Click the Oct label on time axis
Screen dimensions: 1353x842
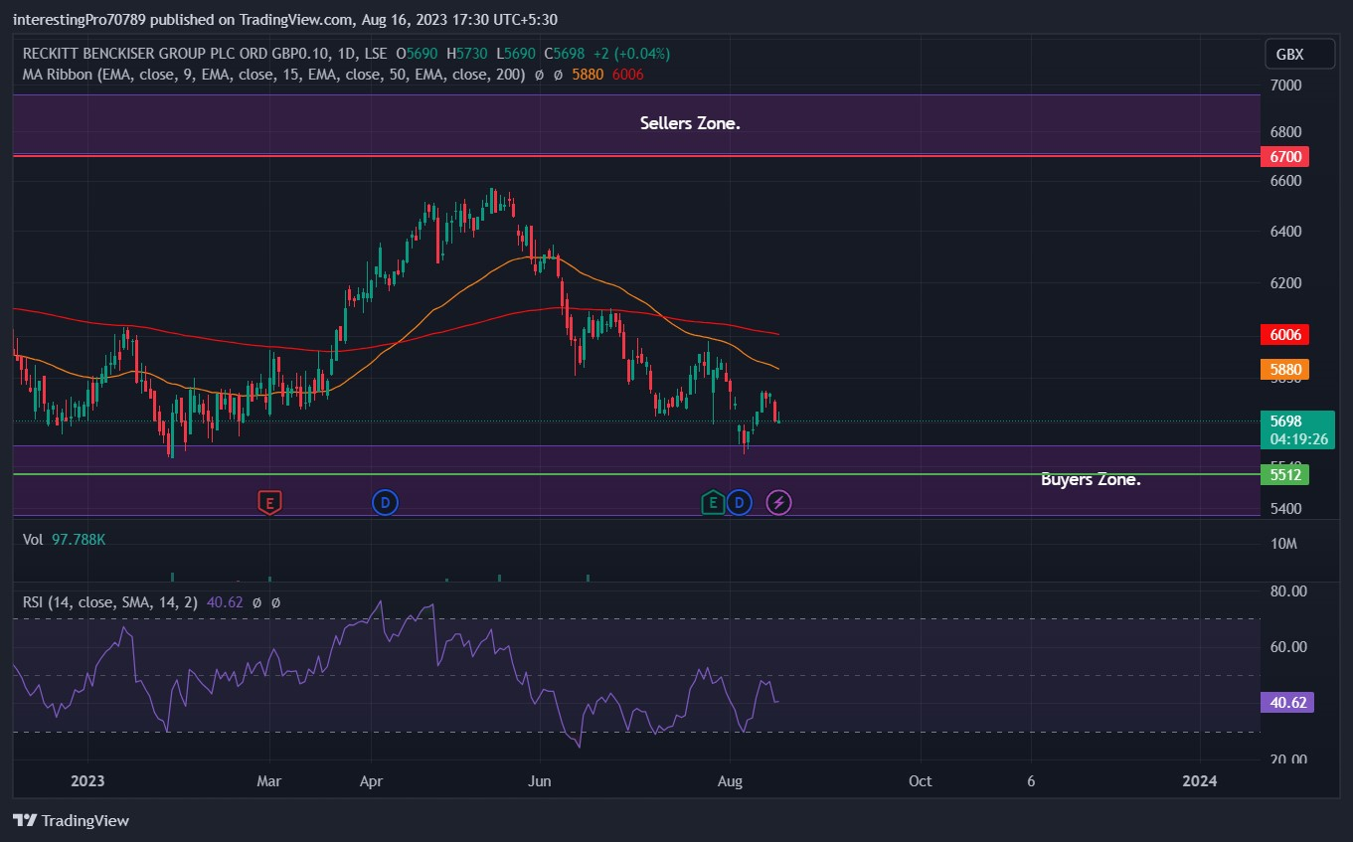pos(921,780)
